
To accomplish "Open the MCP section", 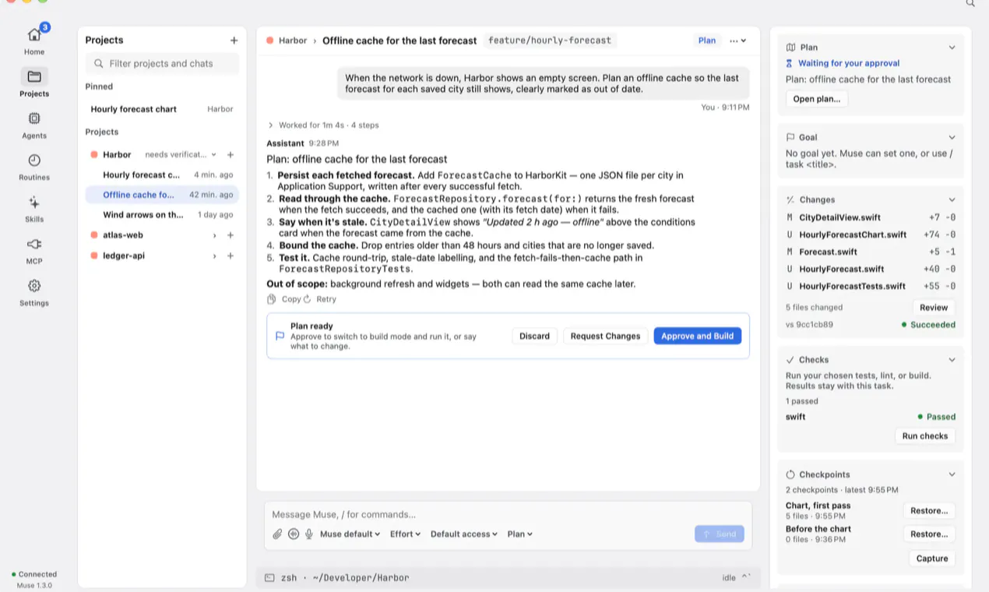I will click(x=34, y=250).
